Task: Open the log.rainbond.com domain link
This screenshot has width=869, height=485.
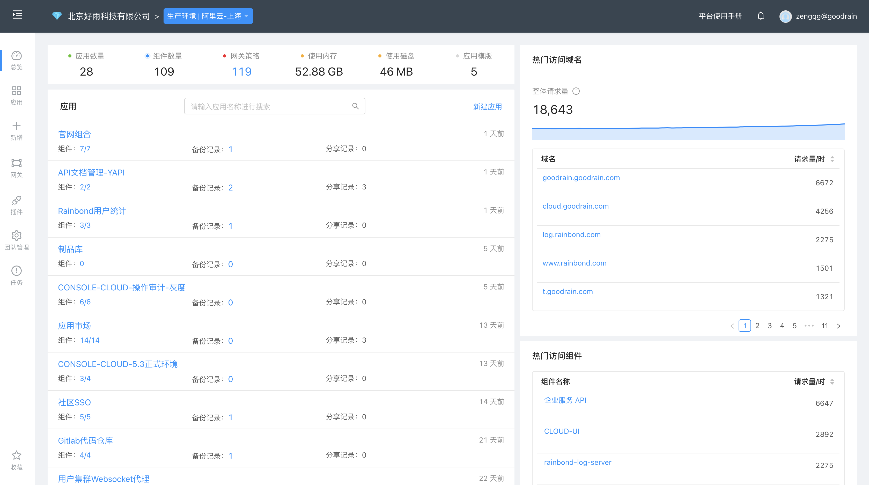Action: 571,234
